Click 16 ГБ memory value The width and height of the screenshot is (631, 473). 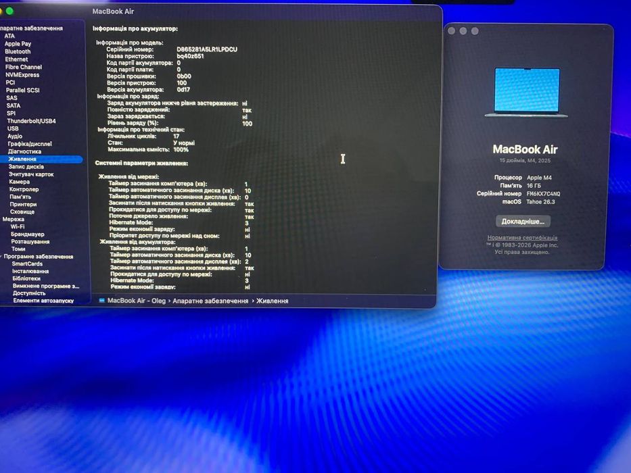(534, 185)
